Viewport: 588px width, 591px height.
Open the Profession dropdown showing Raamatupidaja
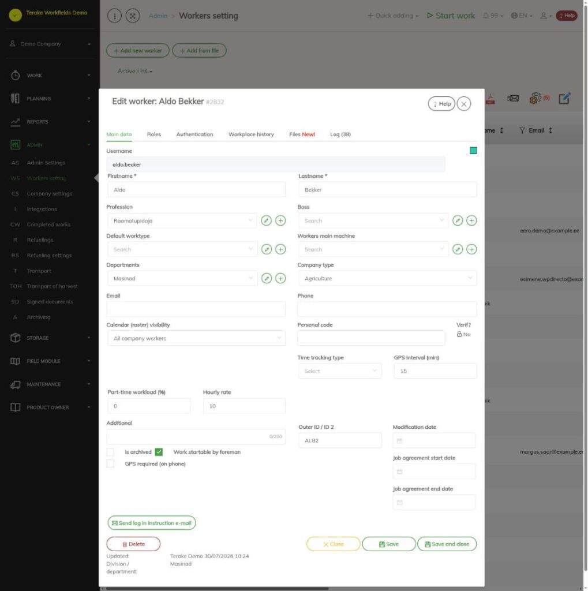[182, 220]
